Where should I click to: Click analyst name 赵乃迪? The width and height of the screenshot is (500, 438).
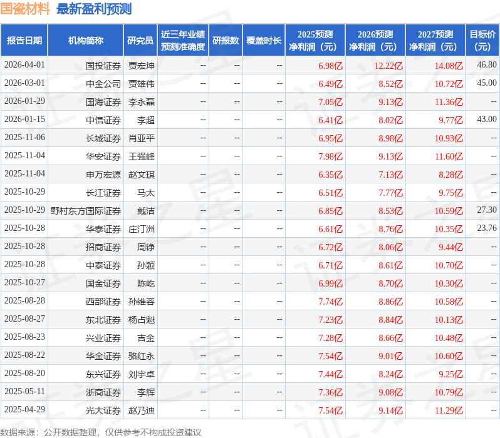[x=142, y=411]
